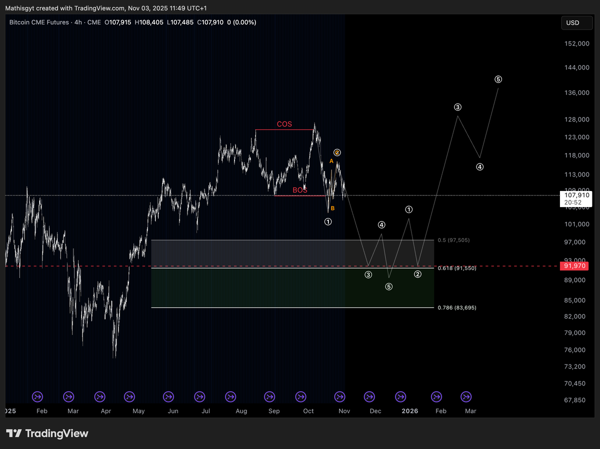The width and height of the screenshot is (600, 449).
Task: Click the event icon beside the Nov label
Action: coord(339,396)
